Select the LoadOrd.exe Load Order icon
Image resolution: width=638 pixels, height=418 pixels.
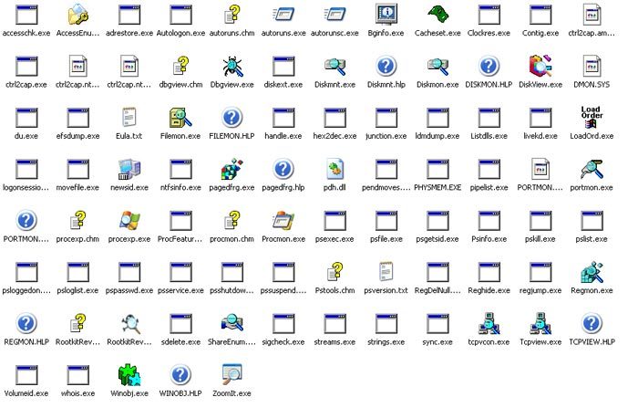click(592, 118)
